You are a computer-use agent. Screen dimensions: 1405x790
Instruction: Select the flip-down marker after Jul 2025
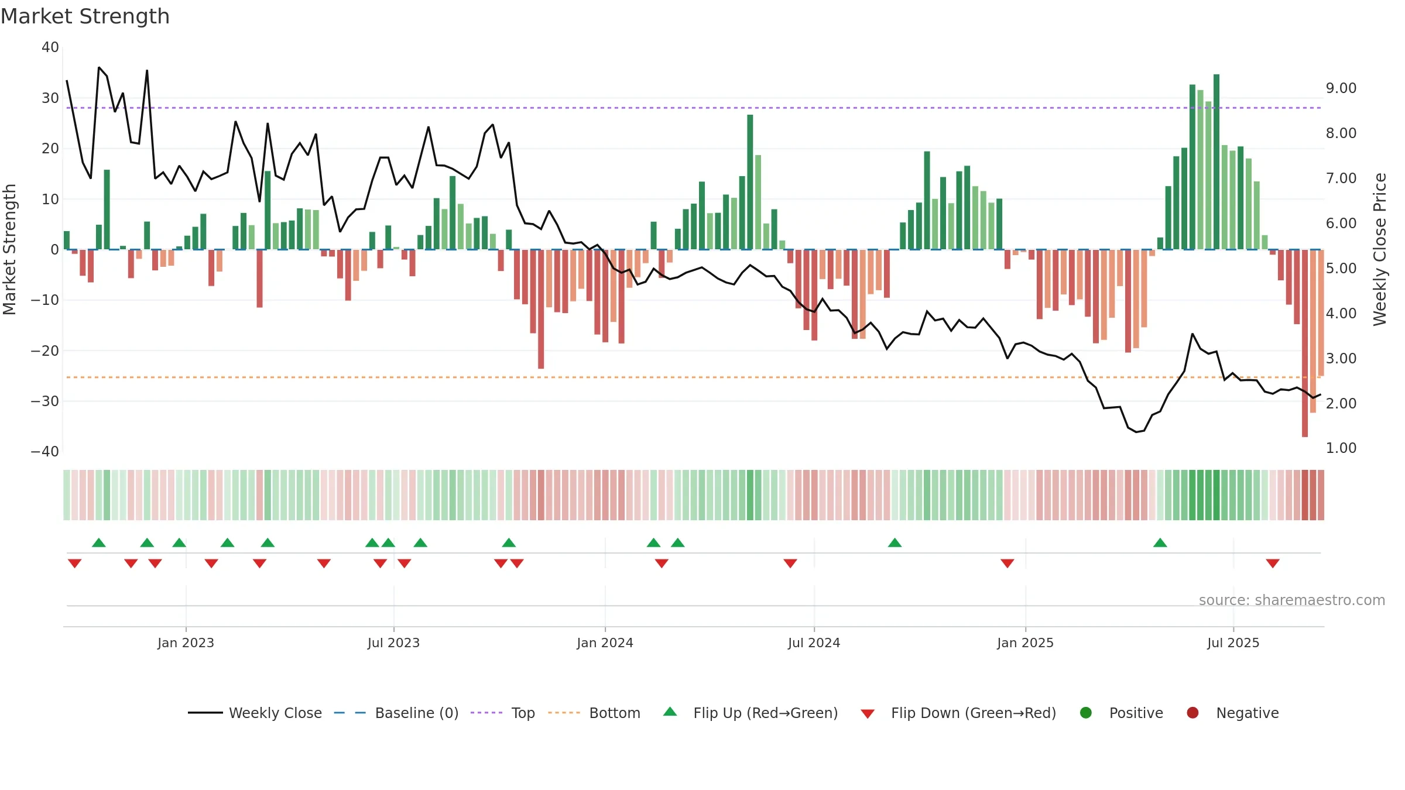pyautogui.click(x=1273, y=564)
